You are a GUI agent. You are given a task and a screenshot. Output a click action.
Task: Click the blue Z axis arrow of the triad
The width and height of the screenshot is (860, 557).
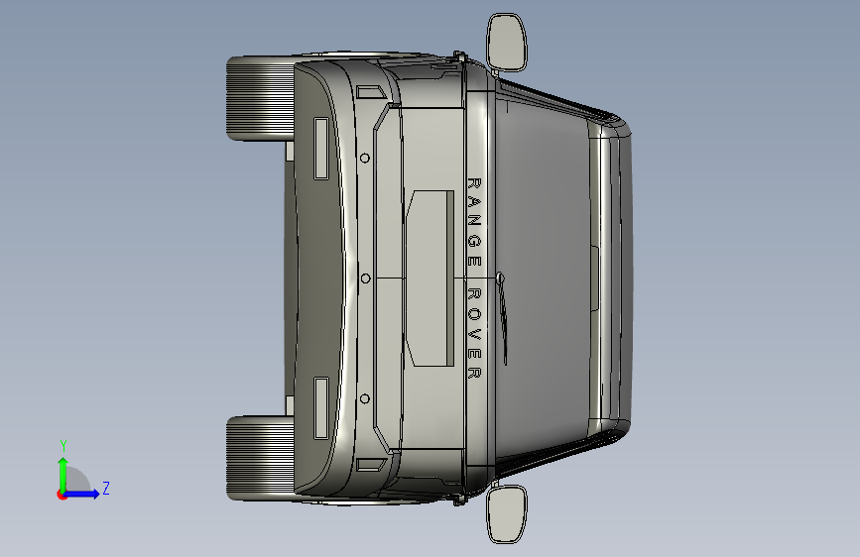point(82,494)
